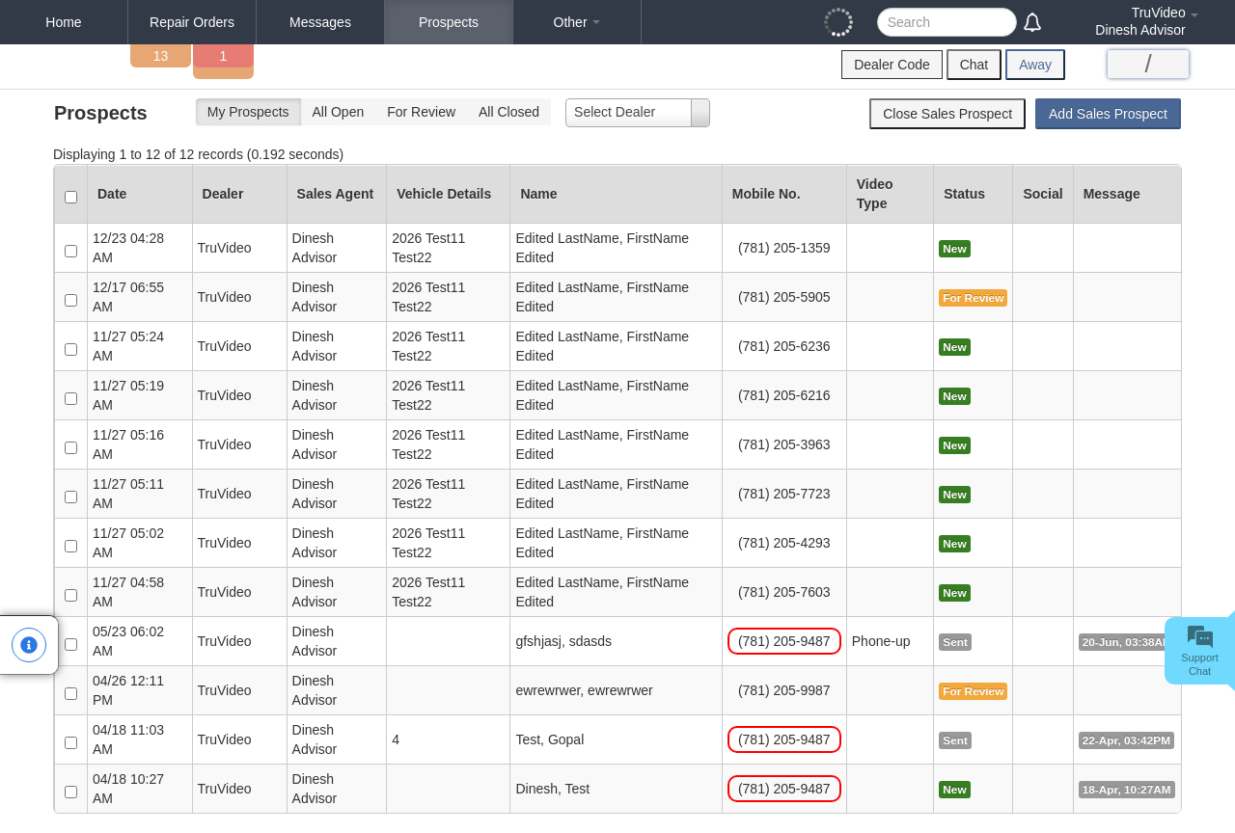Screen dimensions: 1235x833
Task: Expand the Other menu in navigation bar
Action: [x=577, y=22]
